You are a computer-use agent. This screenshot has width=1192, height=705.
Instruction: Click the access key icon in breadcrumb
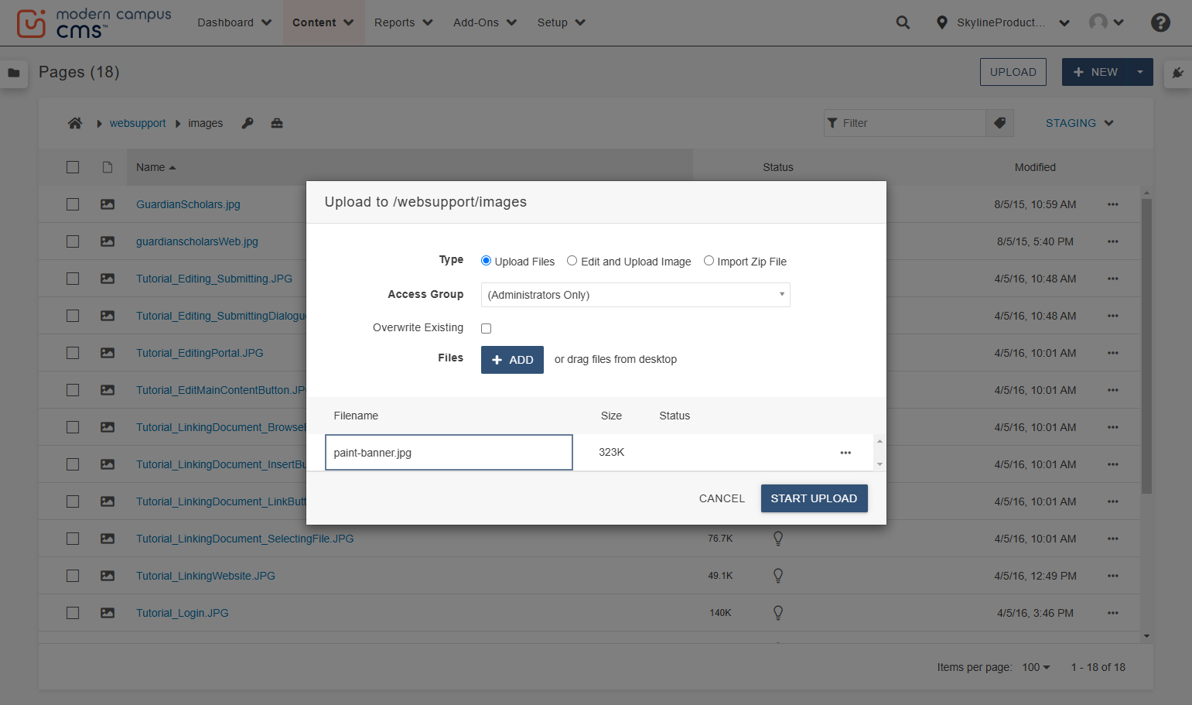[248, 123]
